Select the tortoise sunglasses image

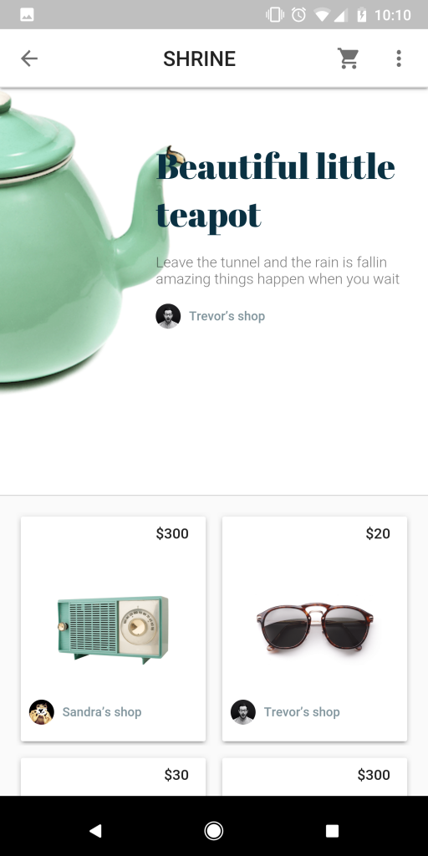315,627
